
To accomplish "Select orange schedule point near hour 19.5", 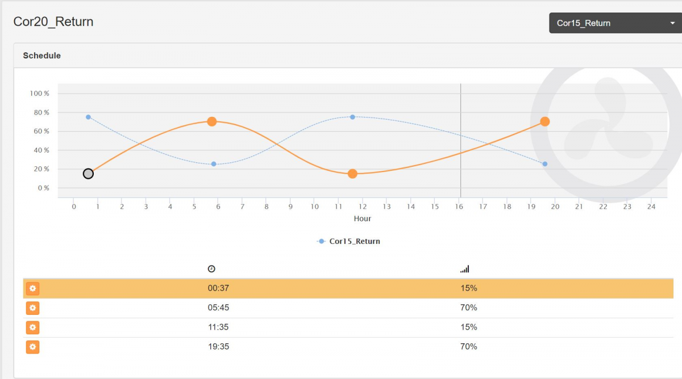I will (545, 121).
